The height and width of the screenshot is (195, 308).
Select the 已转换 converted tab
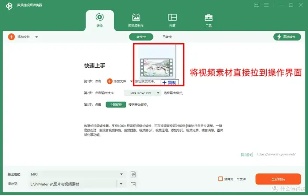tap(167, 37)
